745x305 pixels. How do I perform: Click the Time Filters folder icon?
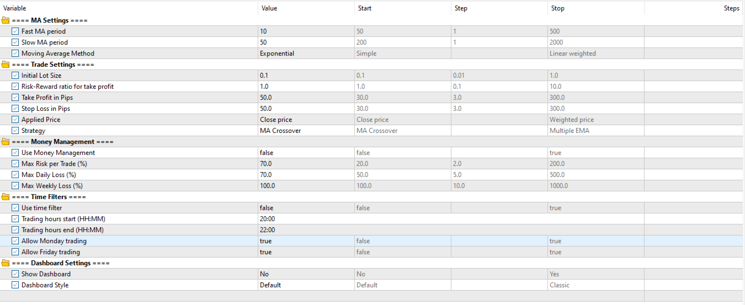[6, 197]
